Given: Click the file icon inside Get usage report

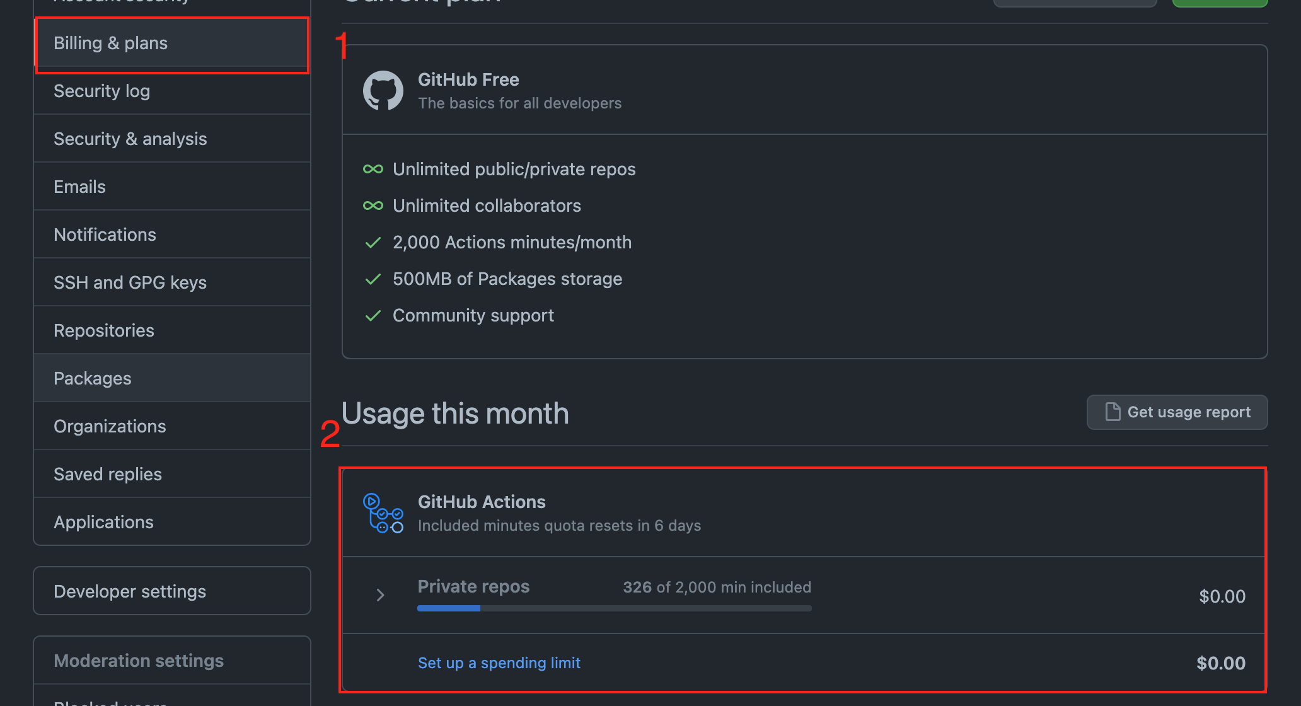Looking at the screenshot, I should (1113, 412).
